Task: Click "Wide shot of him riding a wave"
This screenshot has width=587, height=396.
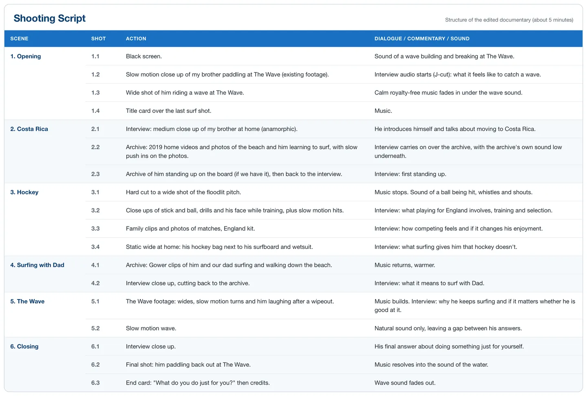Action: pyautogui.click(x=185, y=92)
